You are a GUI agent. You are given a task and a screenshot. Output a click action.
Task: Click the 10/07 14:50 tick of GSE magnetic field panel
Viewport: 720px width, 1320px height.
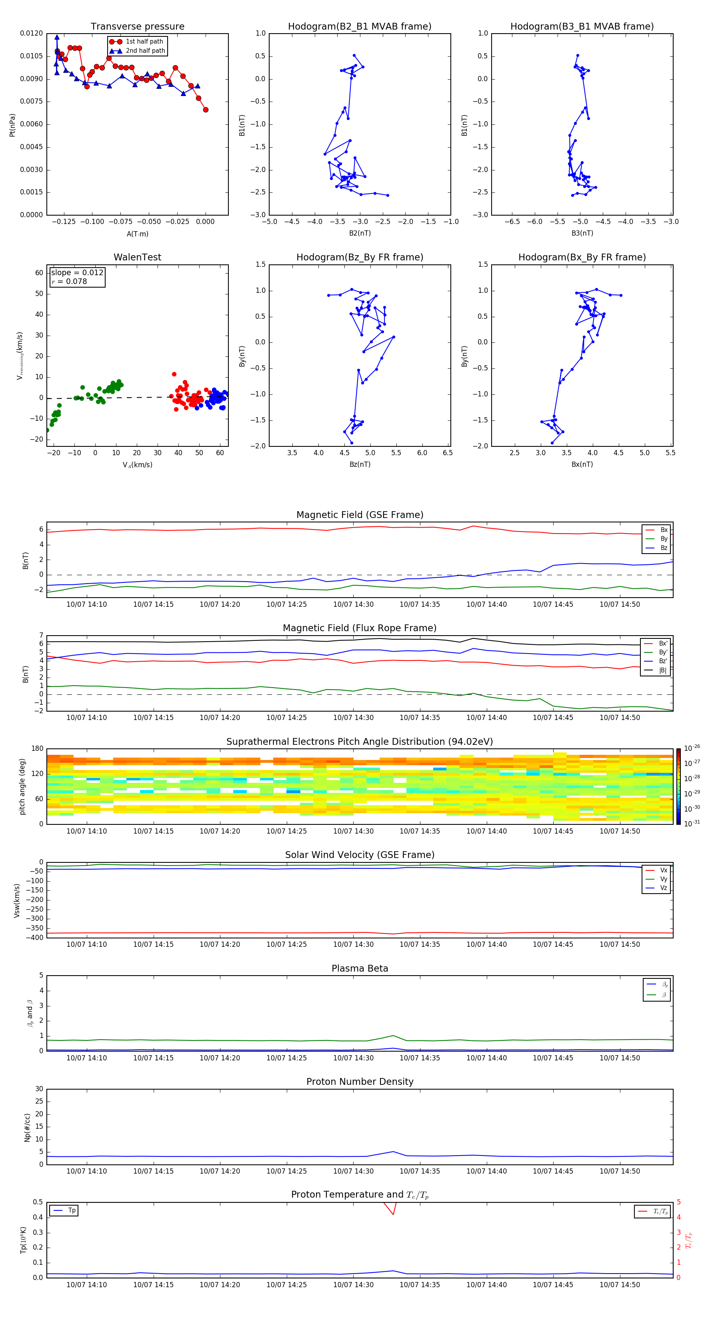coord(620,604)
